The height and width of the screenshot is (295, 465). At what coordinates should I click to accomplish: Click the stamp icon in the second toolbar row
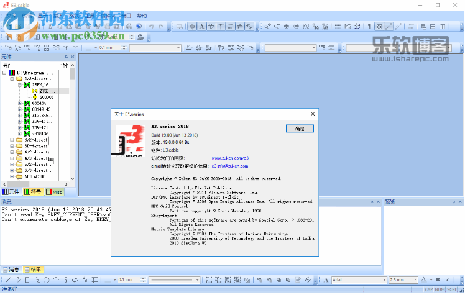coord(140,37)
